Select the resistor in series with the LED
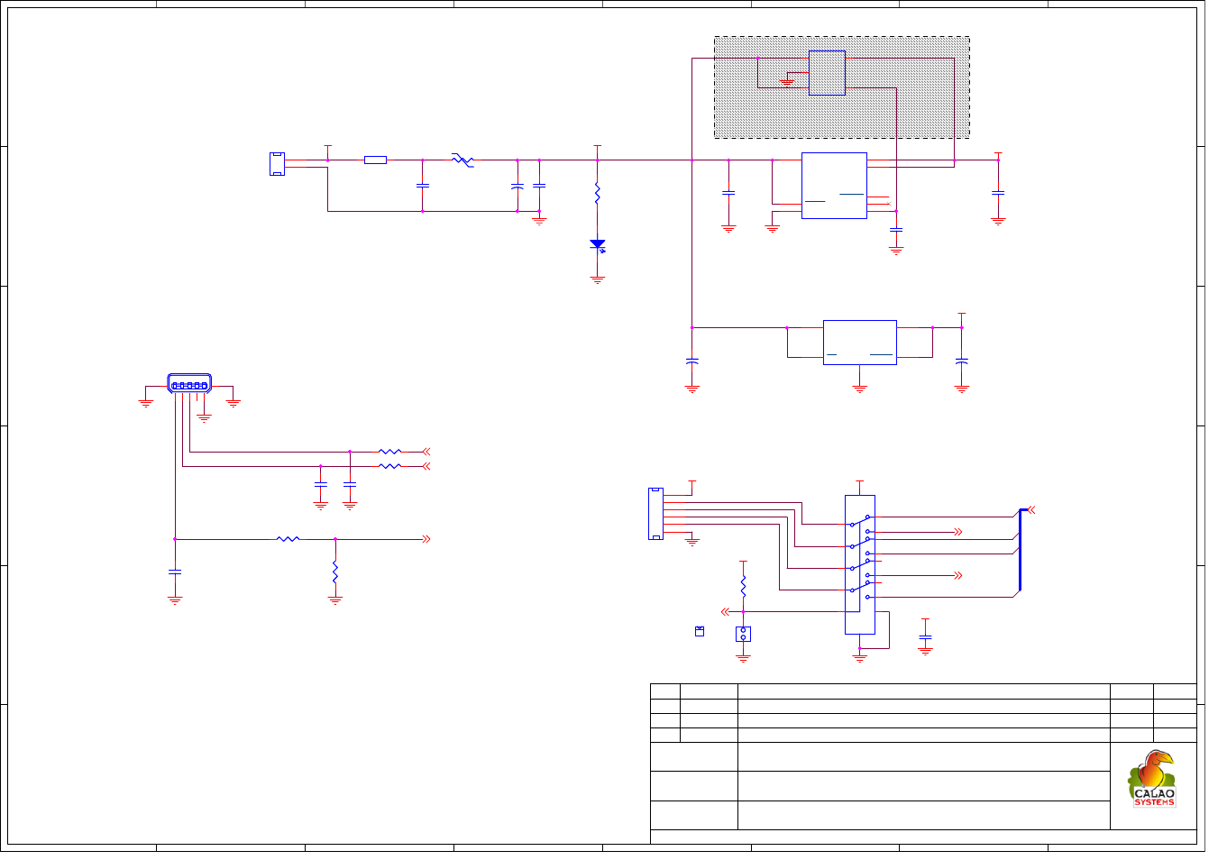 (x=598, y=192)
